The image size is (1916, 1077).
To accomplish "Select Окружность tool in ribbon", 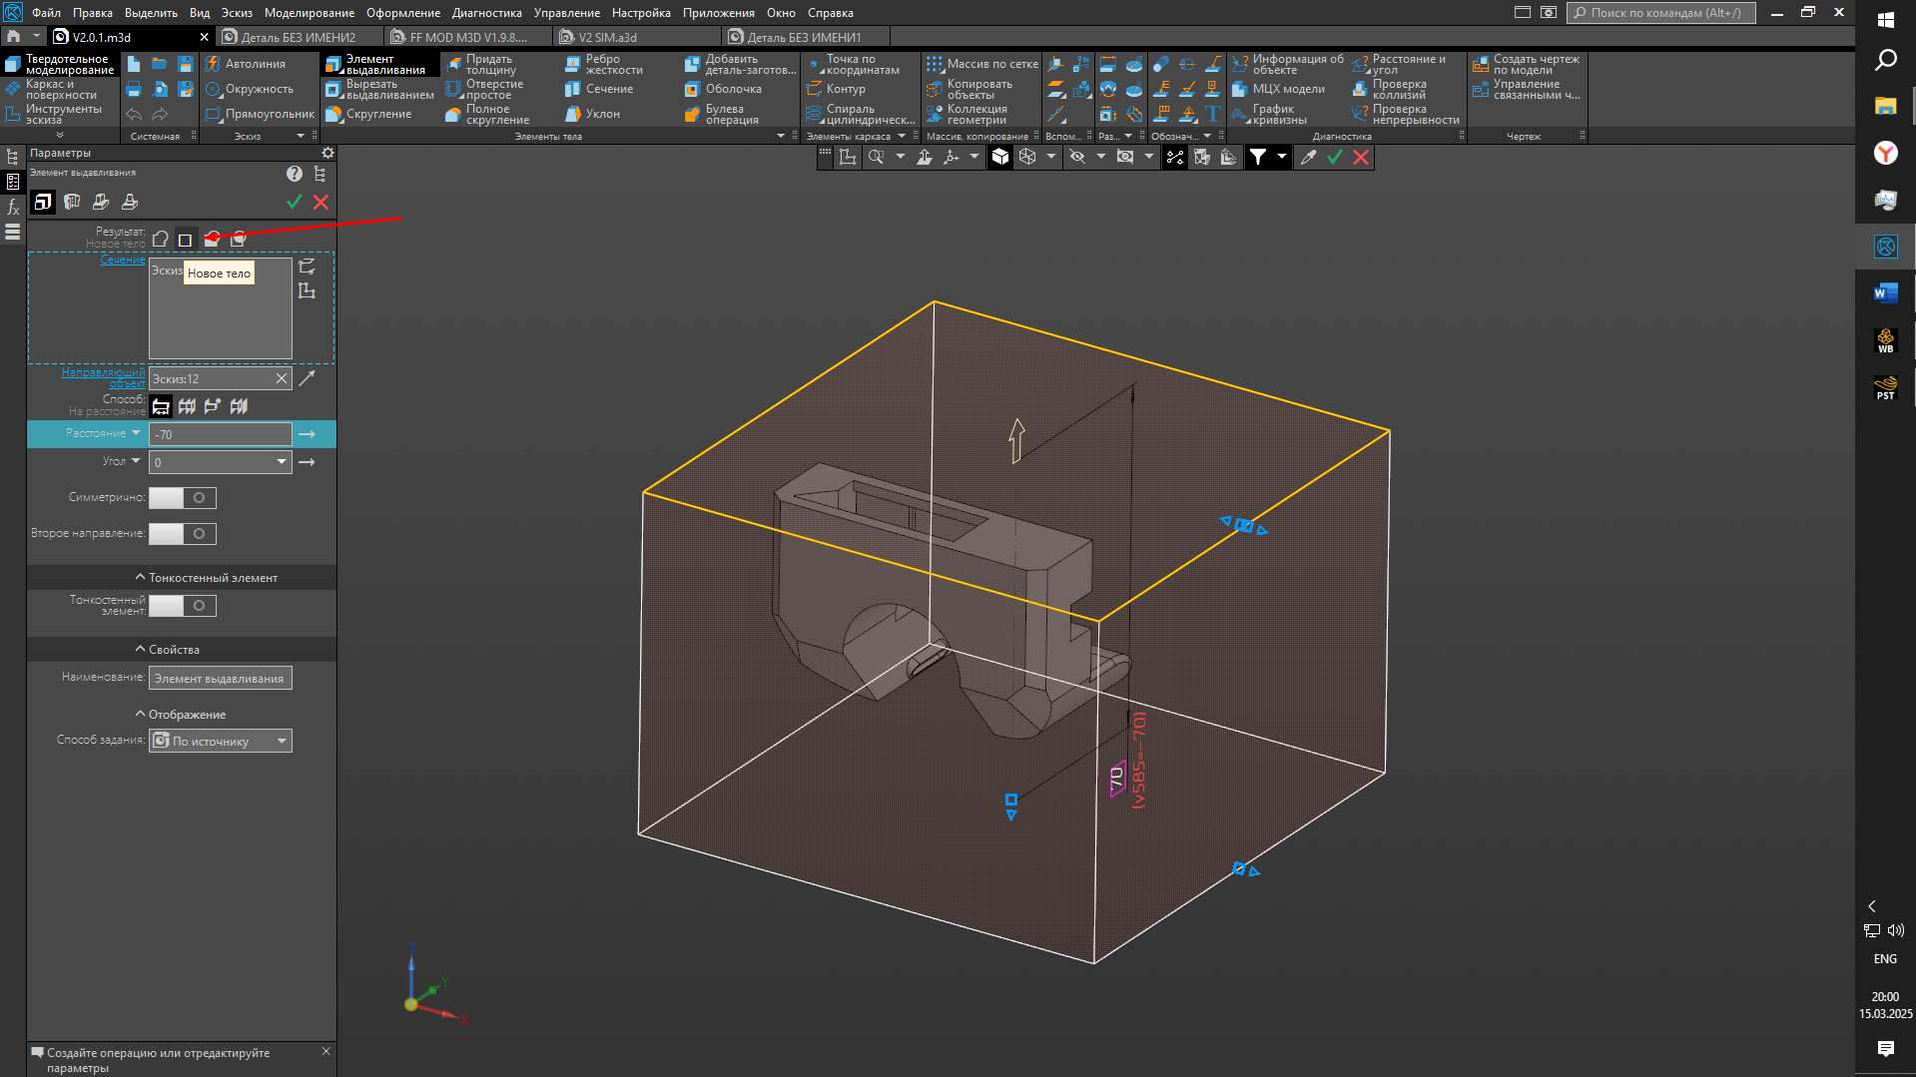I will (250, 89).
